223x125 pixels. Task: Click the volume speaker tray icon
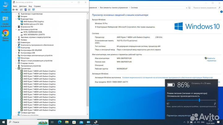click(x=199, y=122)
